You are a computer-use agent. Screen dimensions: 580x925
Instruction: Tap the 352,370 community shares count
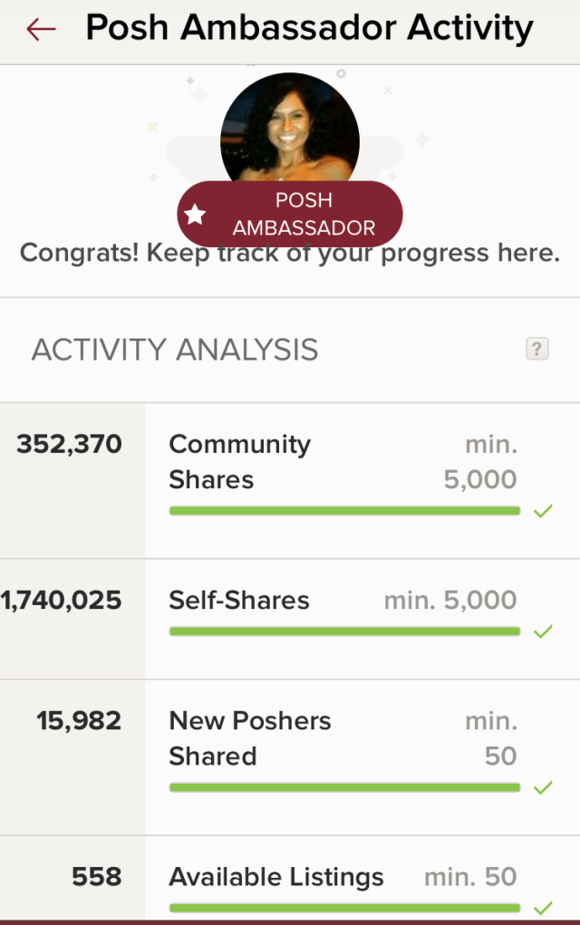tap(69, 444)
